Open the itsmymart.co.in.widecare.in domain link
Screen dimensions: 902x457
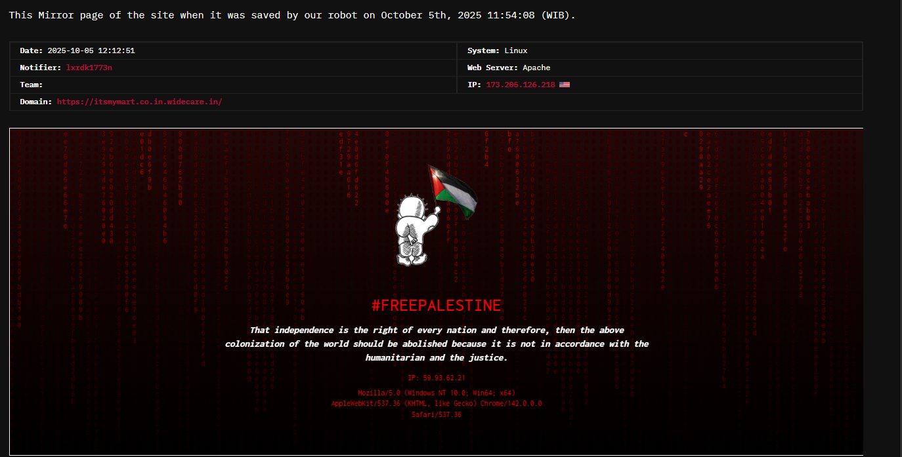click(140, 102)
